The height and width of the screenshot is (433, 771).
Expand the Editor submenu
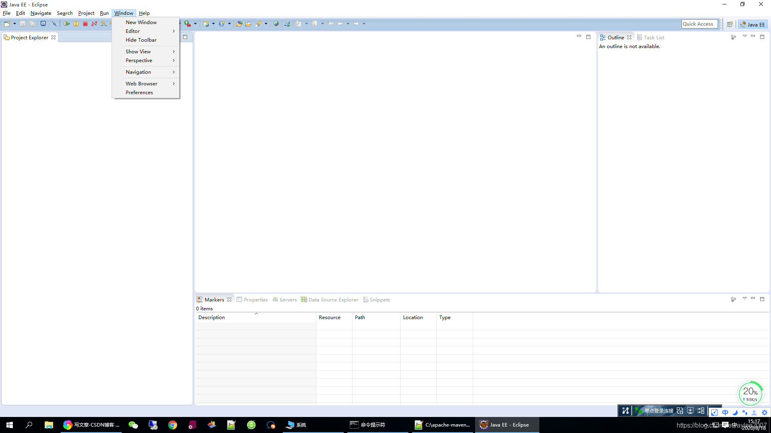145,31
